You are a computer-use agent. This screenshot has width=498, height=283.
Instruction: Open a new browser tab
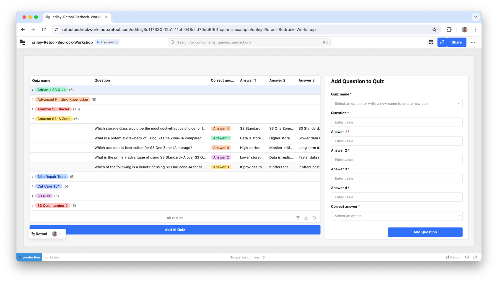pyautogui.click(x=117, y=17)
